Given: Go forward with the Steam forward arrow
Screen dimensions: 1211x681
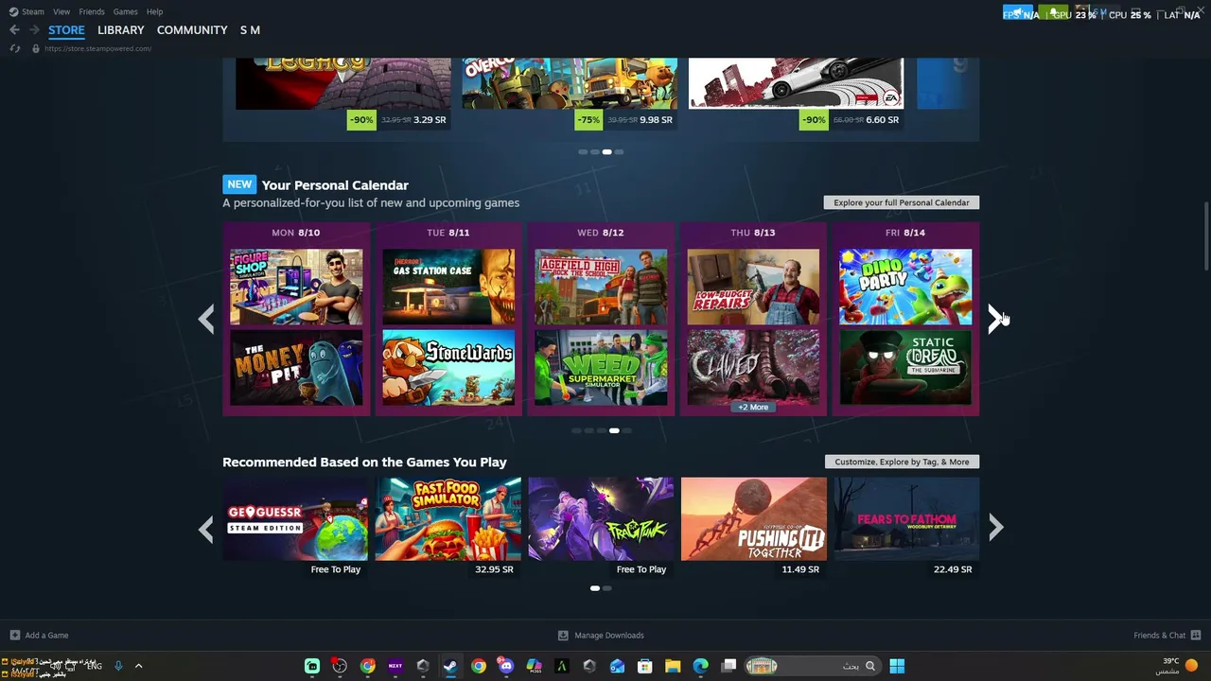Looking at the screenshot, I should [x=34, y=30].
